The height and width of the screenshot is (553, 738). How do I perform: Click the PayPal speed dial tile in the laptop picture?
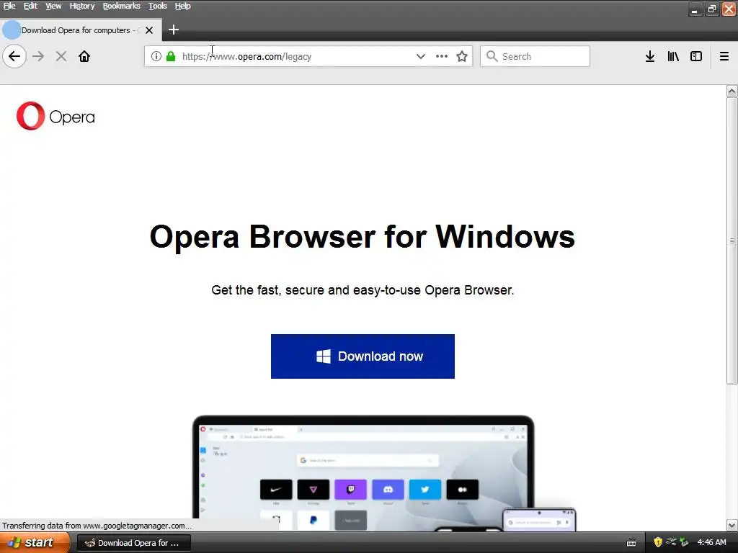click(x=314, y=520)
